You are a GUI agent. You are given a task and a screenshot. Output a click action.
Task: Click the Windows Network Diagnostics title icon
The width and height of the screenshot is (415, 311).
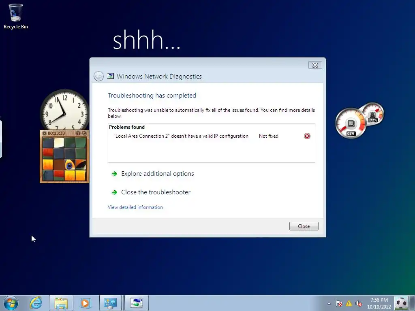click(x=111, y=76)
